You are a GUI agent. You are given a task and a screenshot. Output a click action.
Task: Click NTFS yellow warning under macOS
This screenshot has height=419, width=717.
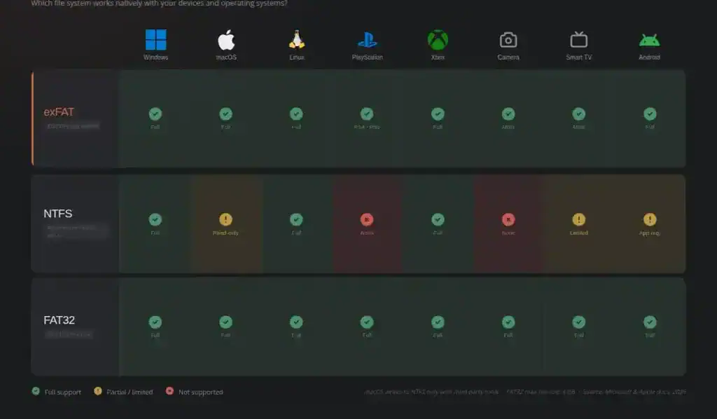[225, 219]
